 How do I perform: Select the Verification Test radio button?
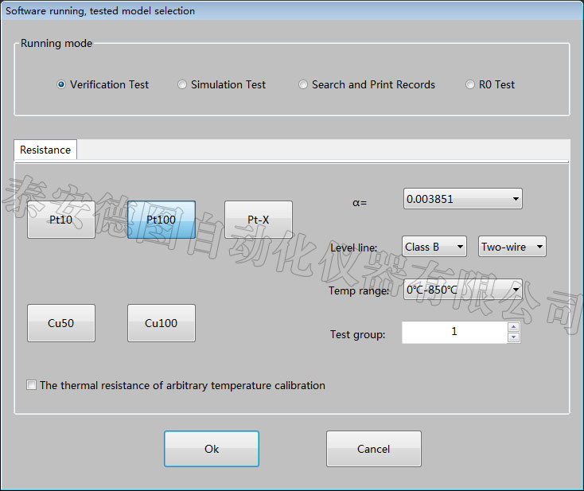[62, 84]
